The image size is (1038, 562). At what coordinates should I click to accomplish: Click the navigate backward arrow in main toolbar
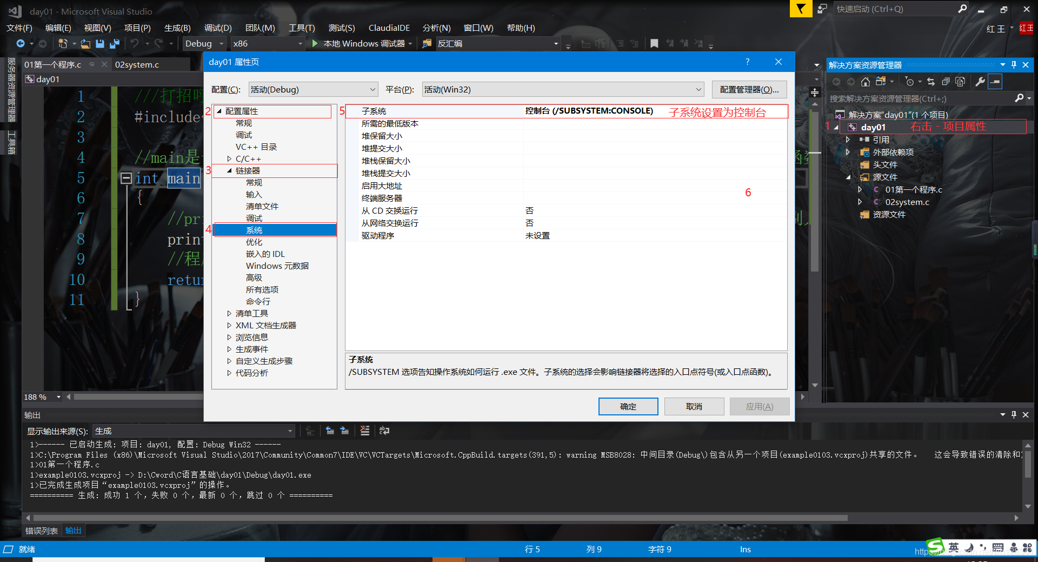(x=21, y=44)
